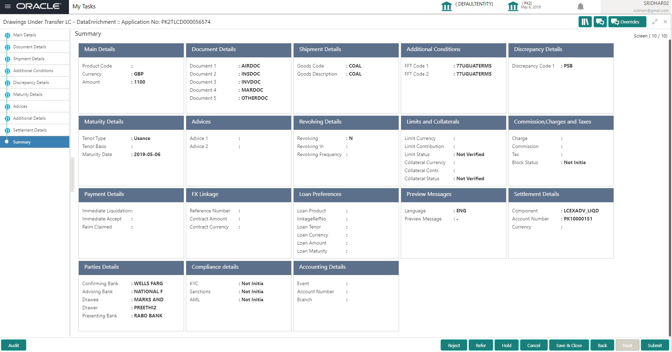Click the PK2 branch bank icon
The width and height of the screenshot is (672, 352).
[x=513, y=6]
